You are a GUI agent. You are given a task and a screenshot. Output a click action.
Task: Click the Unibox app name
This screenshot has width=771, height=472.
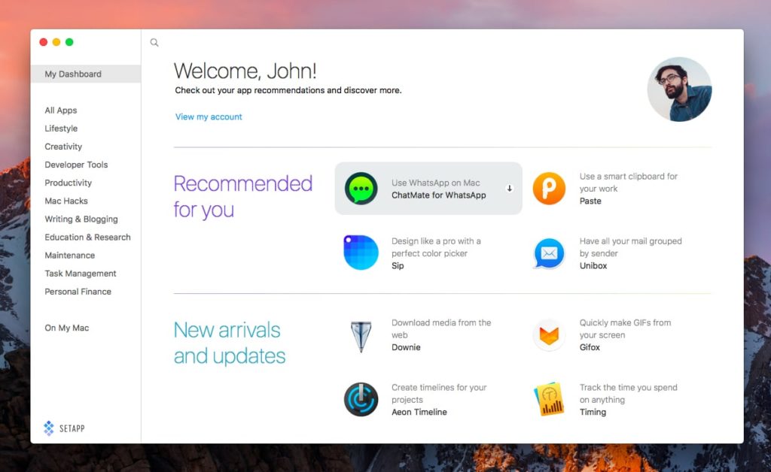pyautogui.click(x=593, y=266)
